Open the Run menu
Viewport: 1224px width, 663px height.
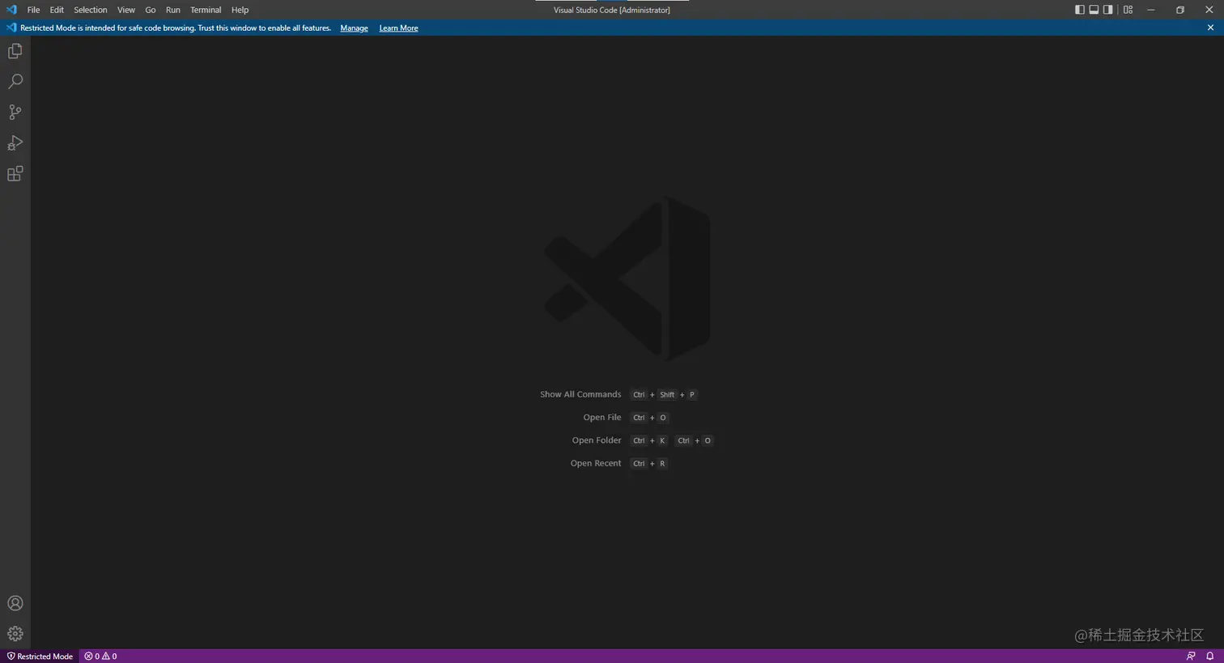click(173, 10)
